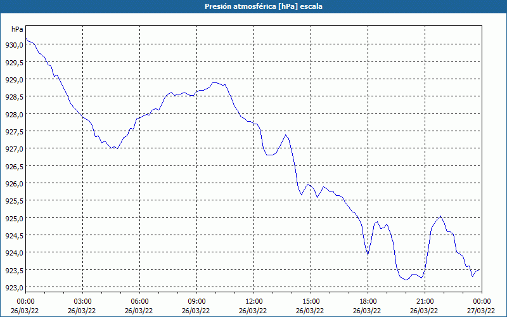
Task: Click the 929,0 y-axis value
Action: [x=14, y=80]
